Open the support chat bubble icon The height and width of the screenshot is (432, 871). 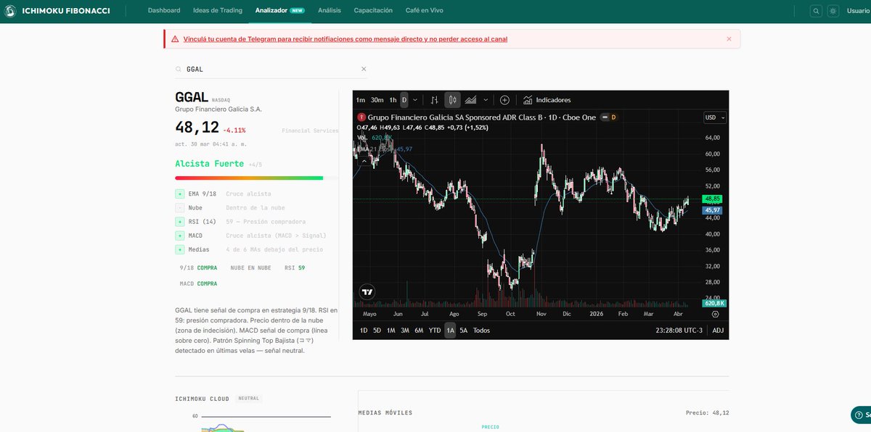point(859,415)
